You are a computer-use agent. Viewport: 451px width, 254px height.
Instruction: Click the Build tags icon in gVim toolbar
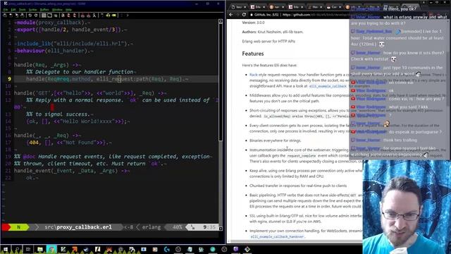point(108,16)
